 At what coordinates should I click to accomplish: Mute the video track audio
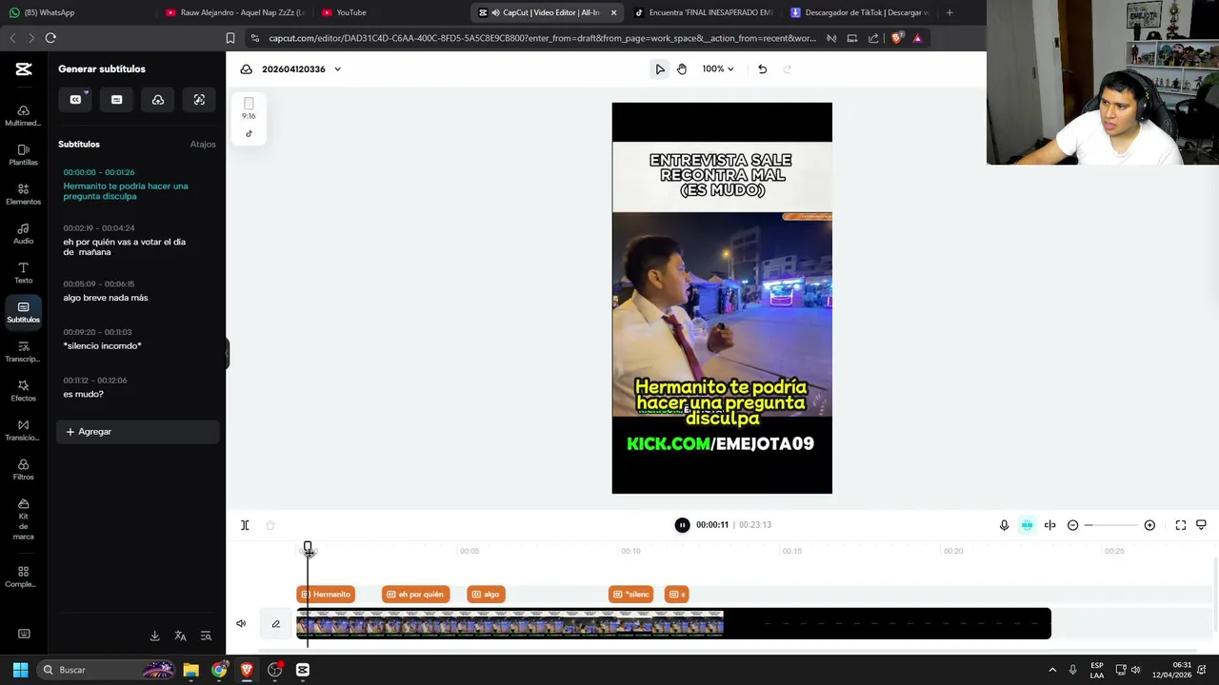pos(241,624)
